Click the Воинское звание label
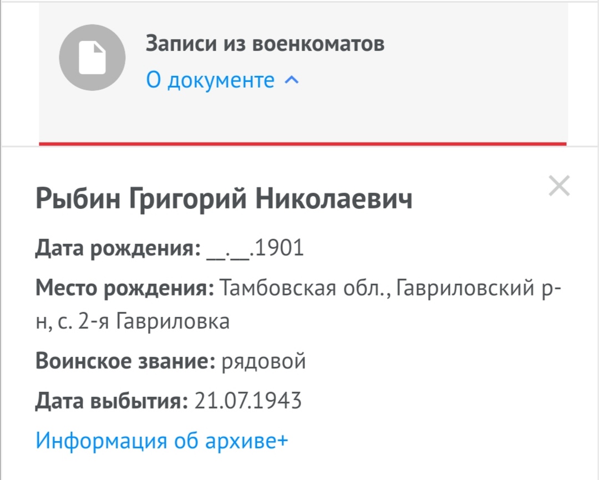Image resolution: width=599 pixels, height=480 pixels. (125, 361)
